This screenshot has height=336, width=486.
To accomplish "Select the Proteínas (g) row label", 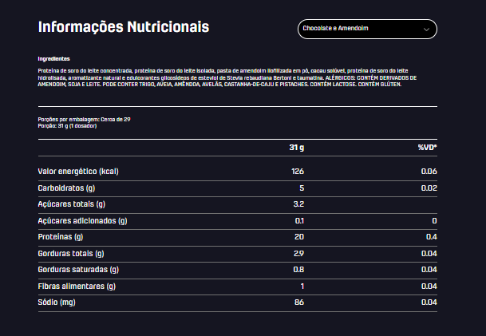I will point(61,237).
